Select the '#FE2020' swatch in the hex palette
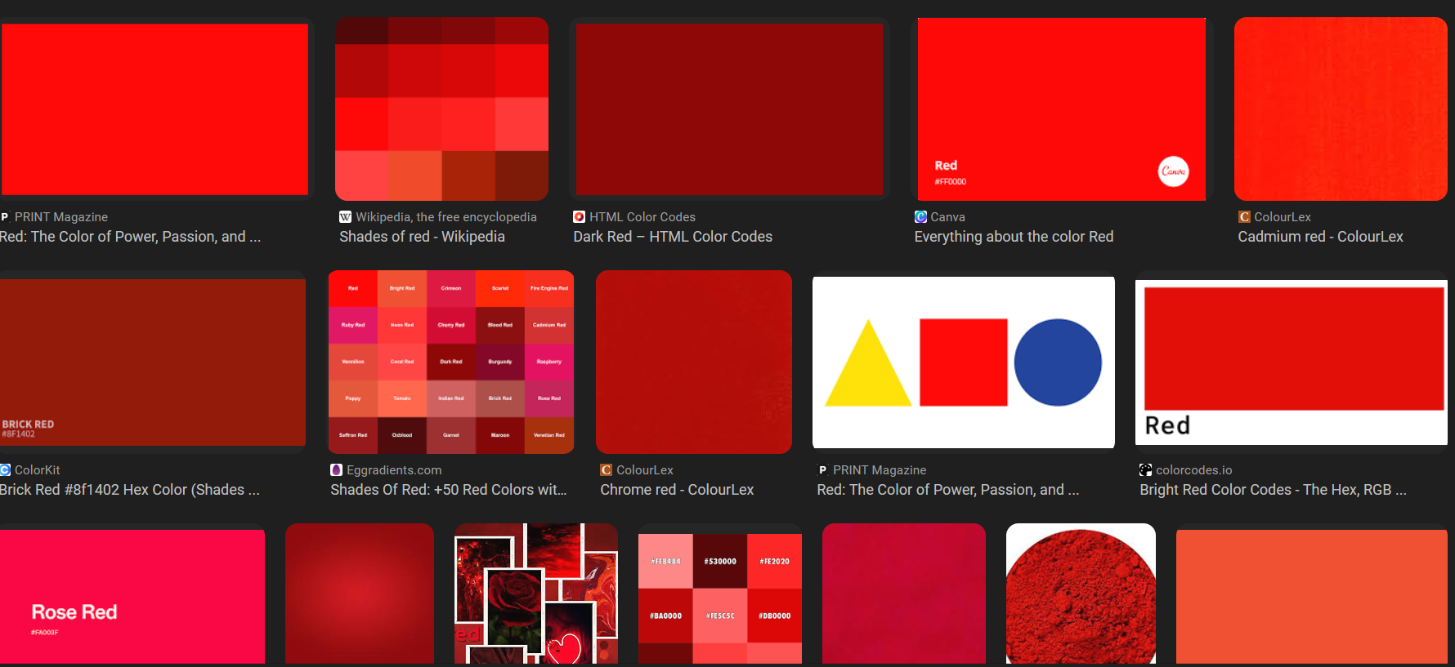1455x667 pixels. pos(774,562)
